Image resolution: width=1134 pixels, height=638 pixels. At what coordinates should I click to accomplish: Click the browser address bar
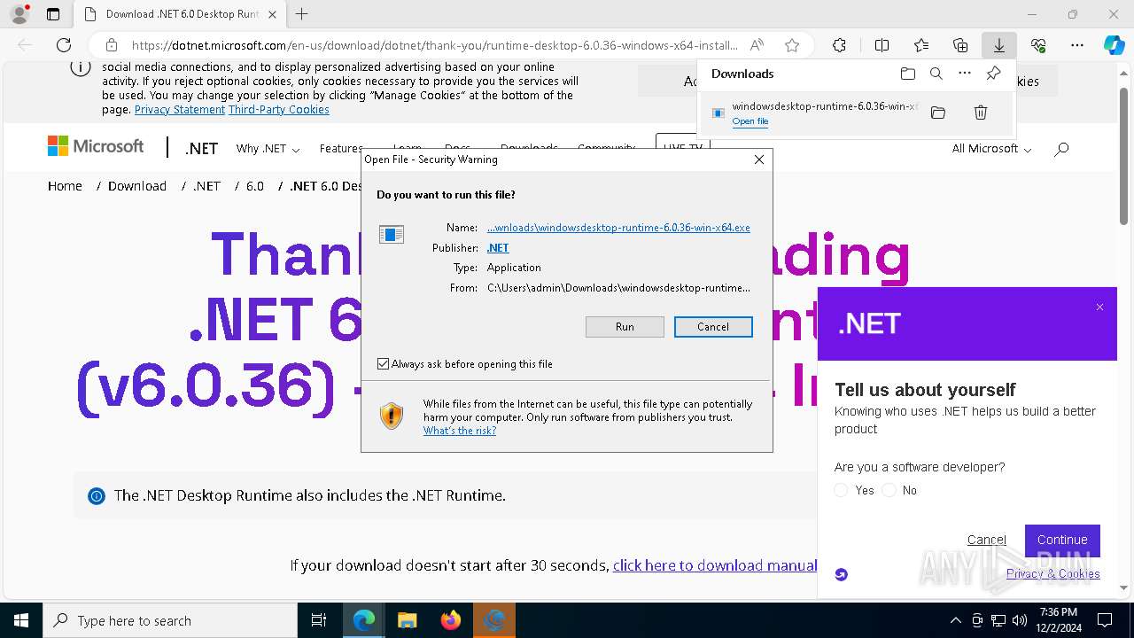(x=434, y=45)
